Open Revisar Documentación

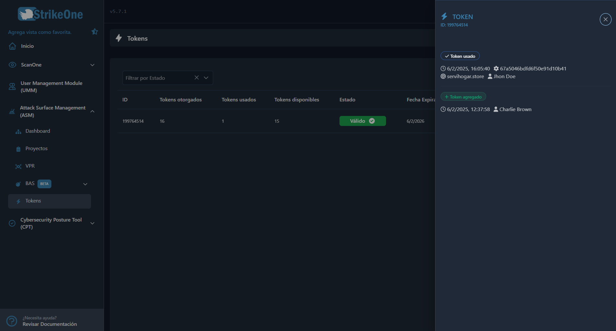point(49,324)
